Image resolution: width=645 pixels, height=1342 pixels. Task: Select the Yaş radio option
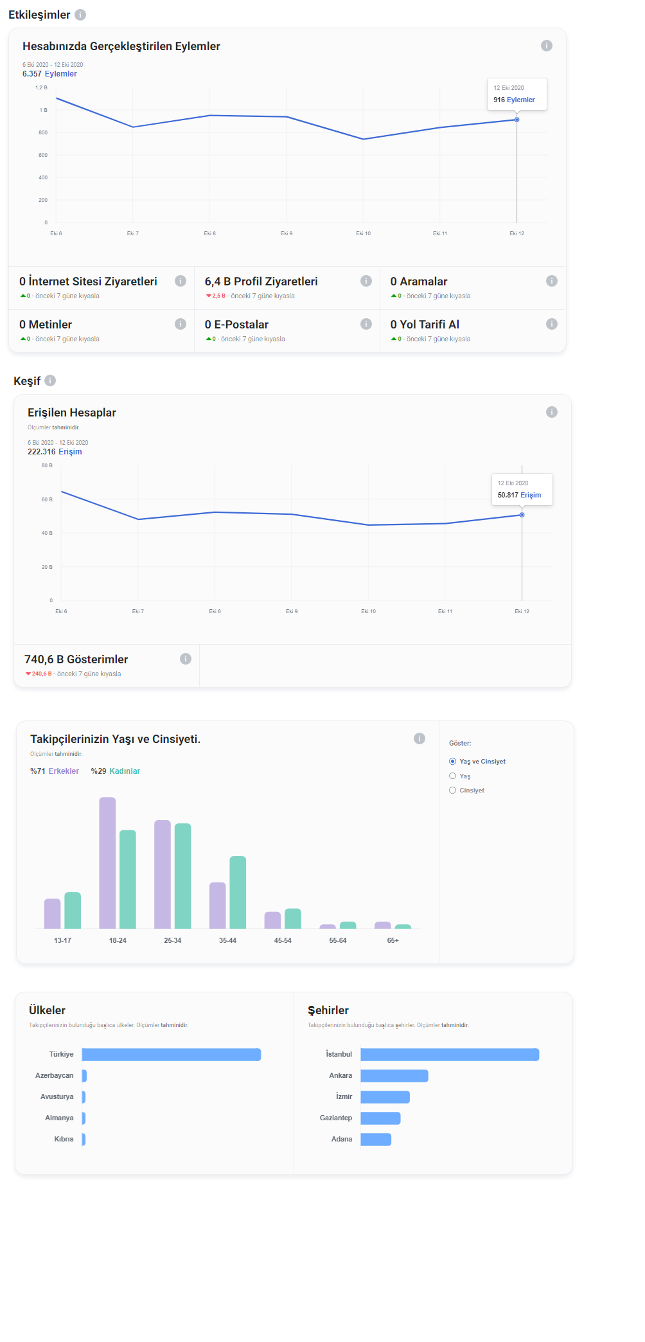pyautogui.click(x=452, y=776)
